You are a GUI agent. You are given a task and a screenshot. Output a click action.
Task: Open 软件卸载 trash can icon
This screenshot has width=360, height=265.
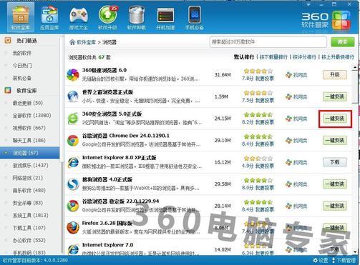[x=137, y=17]
